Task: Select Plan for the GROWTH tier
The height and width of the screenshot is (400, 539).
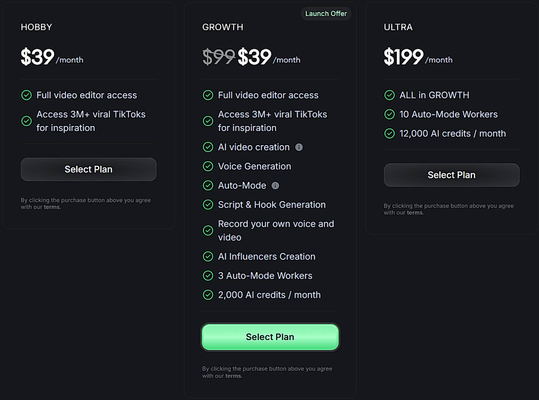Action: pyautogui.click(x=270, y=337)
